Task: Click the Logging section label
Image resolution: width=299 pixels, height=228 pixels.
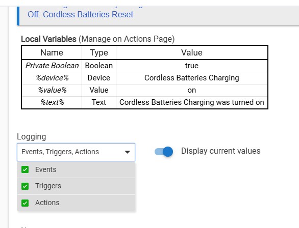Action: 32,137
